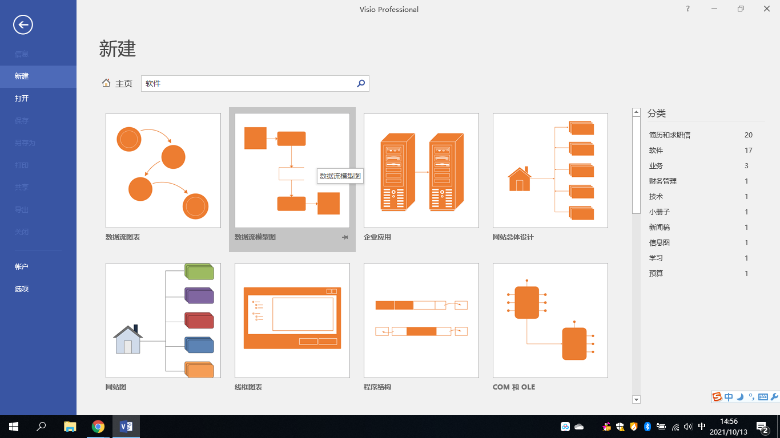Filter by 简历和求职信 category
The width and height of the screenshot is (780, 438).
coord(669,135)
